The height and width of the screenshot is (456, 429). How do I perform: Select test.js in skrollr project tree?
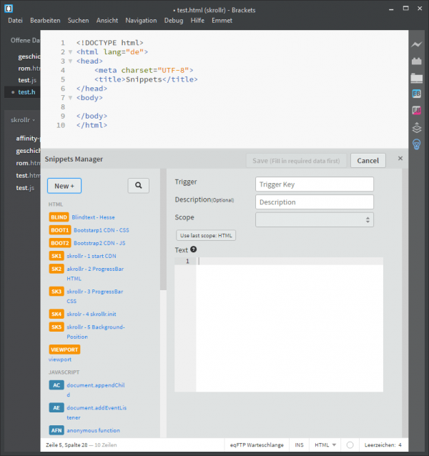click(x=25, y=188)
